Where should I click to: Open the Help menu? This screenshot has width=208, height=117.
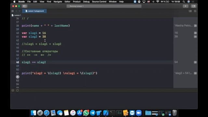coord(121,2)
